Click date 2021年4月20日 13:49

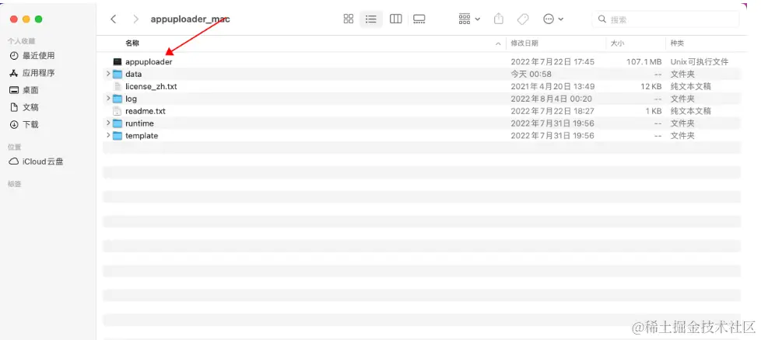552,87
